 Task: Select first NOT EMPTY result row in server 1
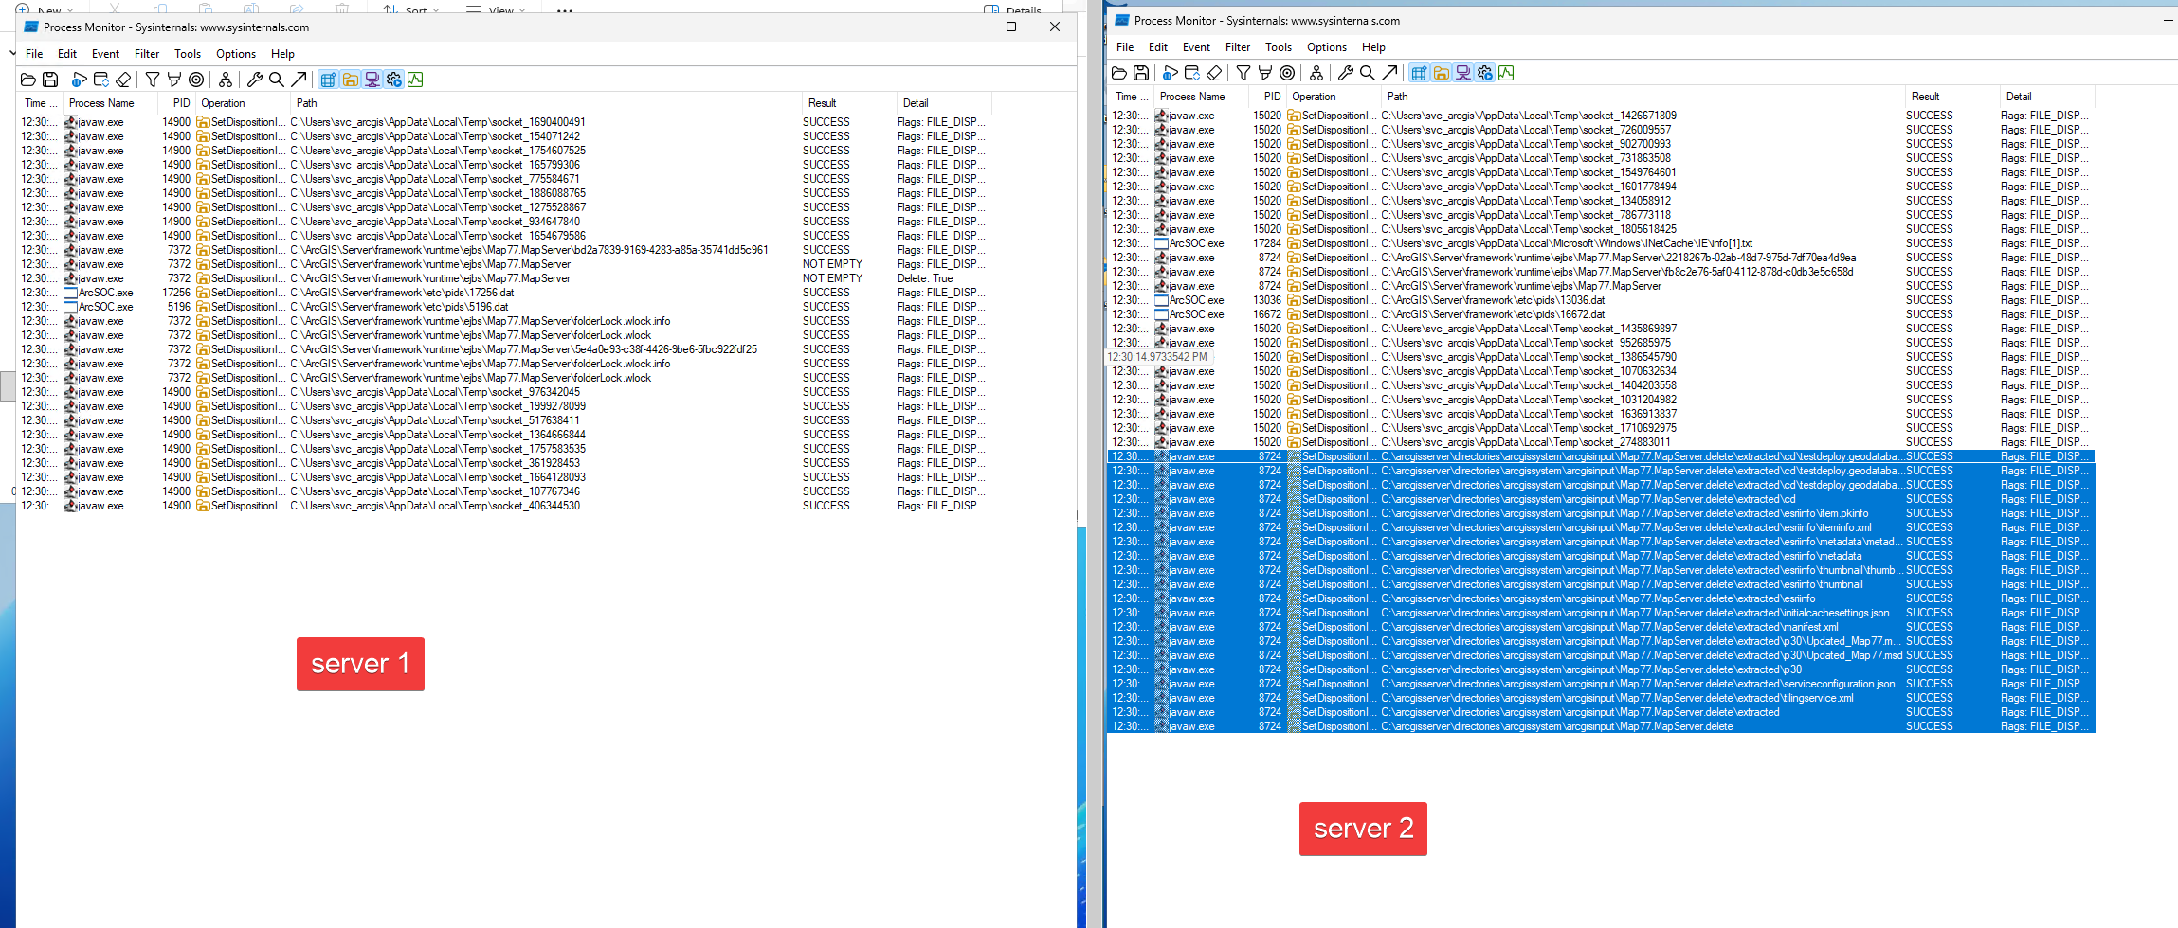tap(503, 264)
